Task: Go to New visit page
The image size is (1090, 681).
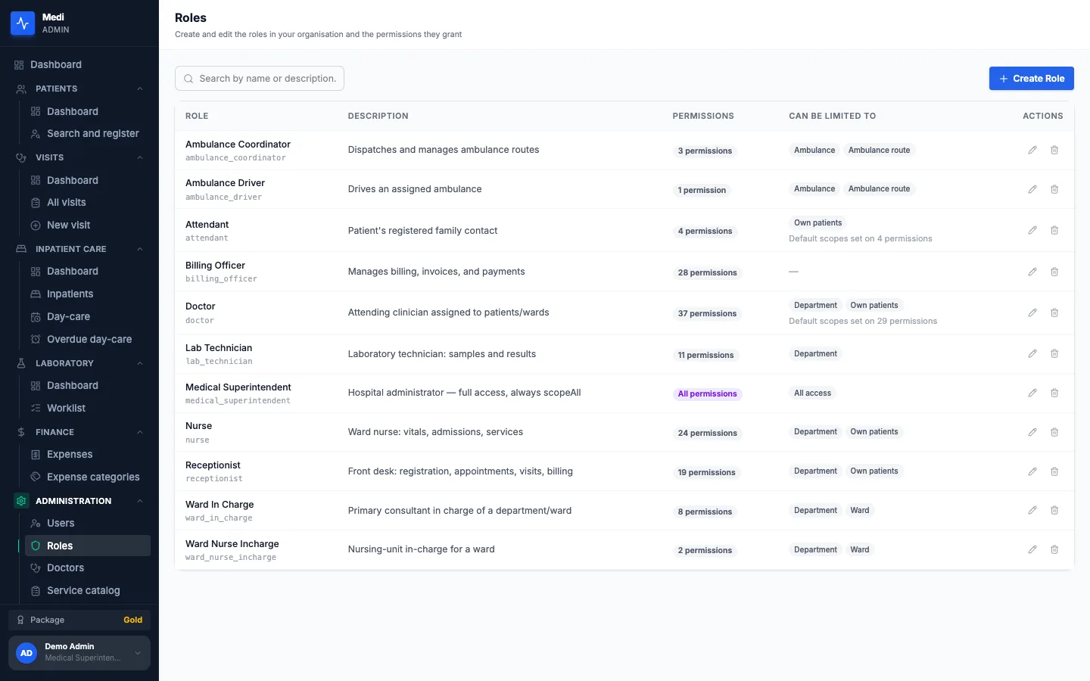Action: point(88,225)
